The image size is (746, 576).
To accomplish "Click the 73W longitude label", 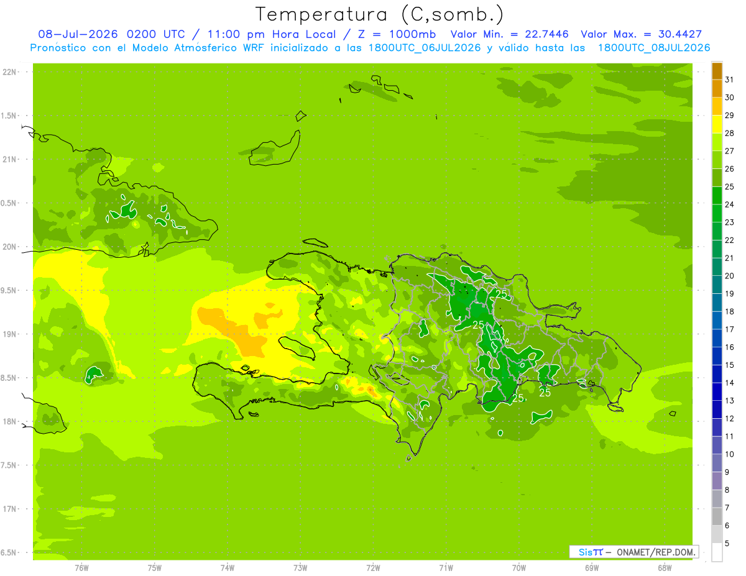I will tap(300, 568).
